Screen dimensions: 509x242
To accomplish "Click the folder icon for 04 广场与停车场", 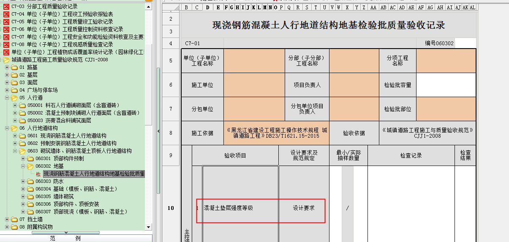I will tap(14, 90).
